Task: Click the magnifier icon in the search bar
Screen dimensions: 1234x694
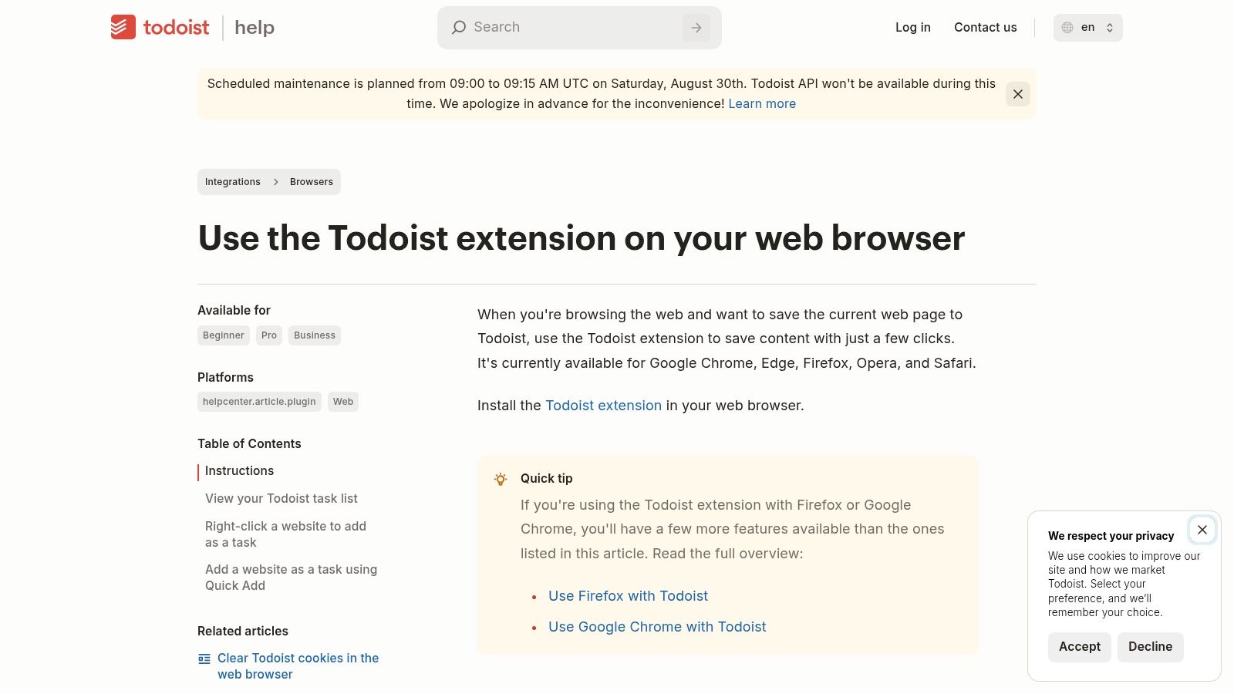Action: pos(459,27)
